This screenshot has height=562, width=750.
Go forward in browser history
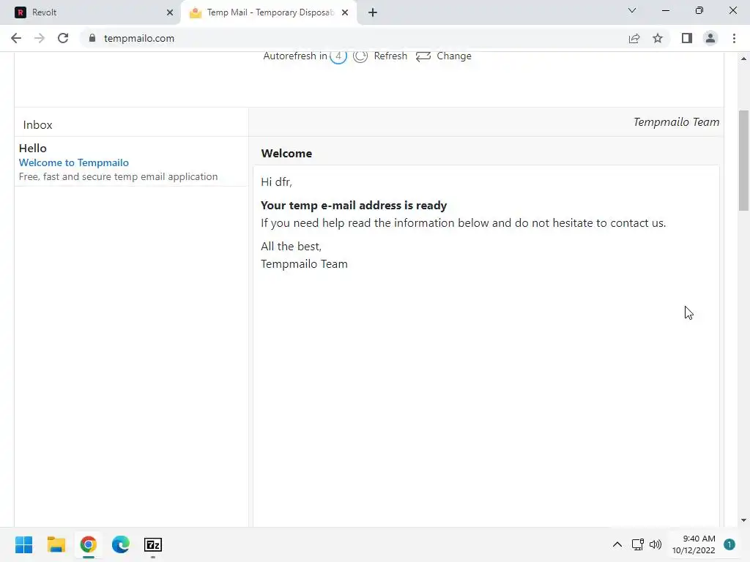(40, 38)
